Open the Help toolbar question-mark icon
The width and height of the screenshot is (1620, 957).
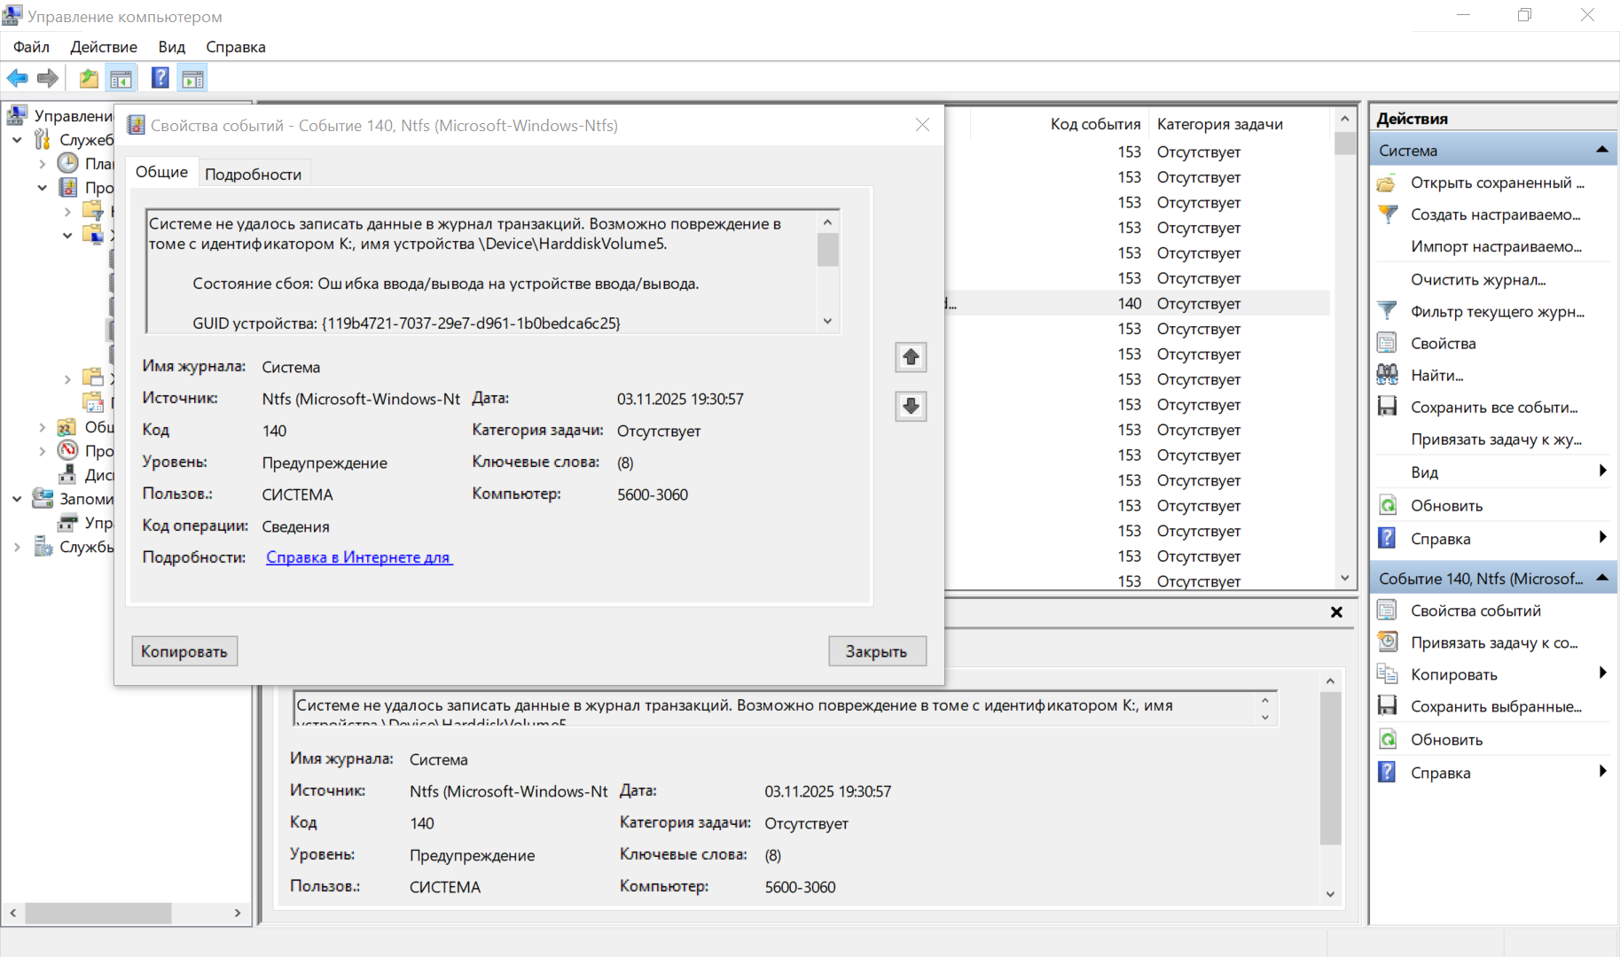160,79
